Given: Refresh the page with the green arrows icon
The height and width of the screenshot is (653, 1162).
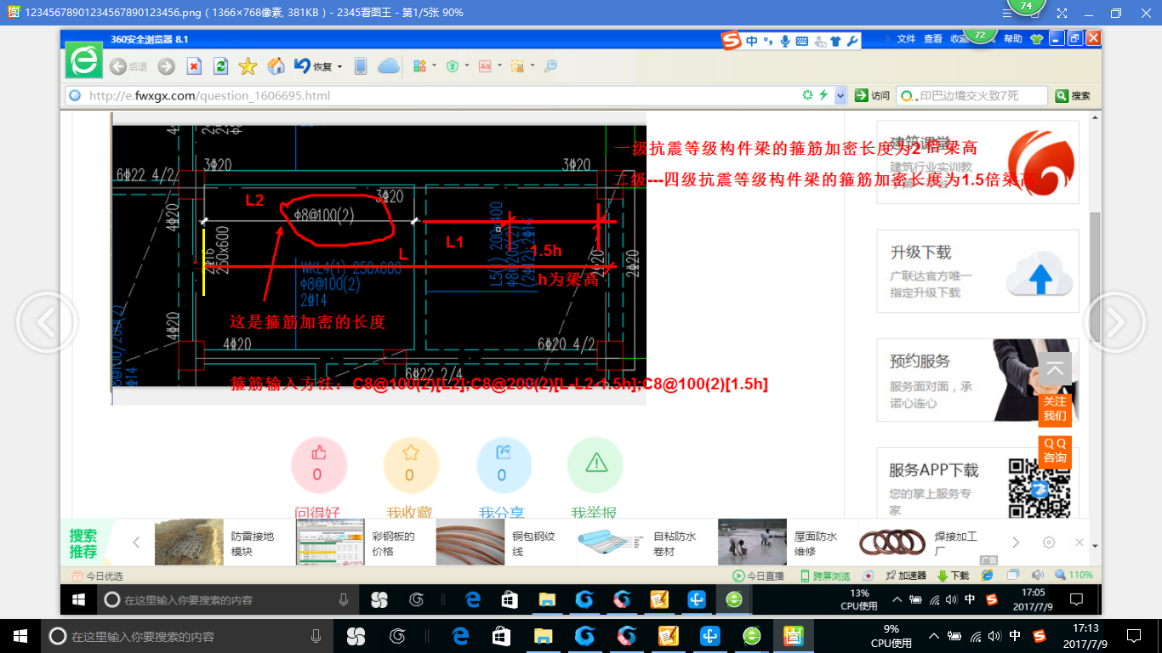Looking at the screenshot, I should click(x=221, y=66).
